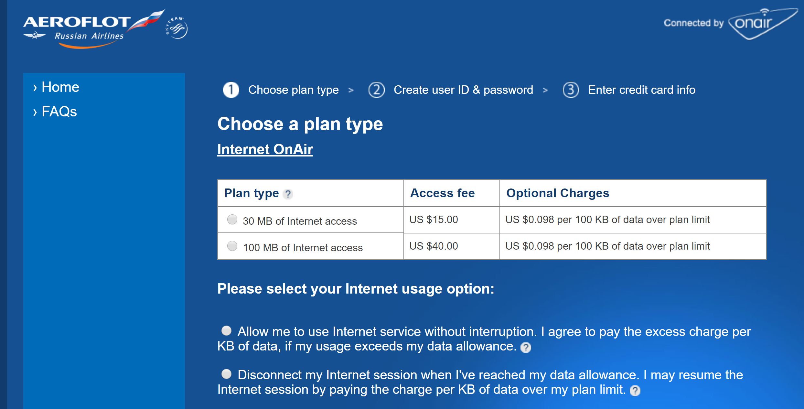The height and width of the screenshot is (409, 804).
Task: Open the Home sidebar menu item
Action: pos(60,87)
